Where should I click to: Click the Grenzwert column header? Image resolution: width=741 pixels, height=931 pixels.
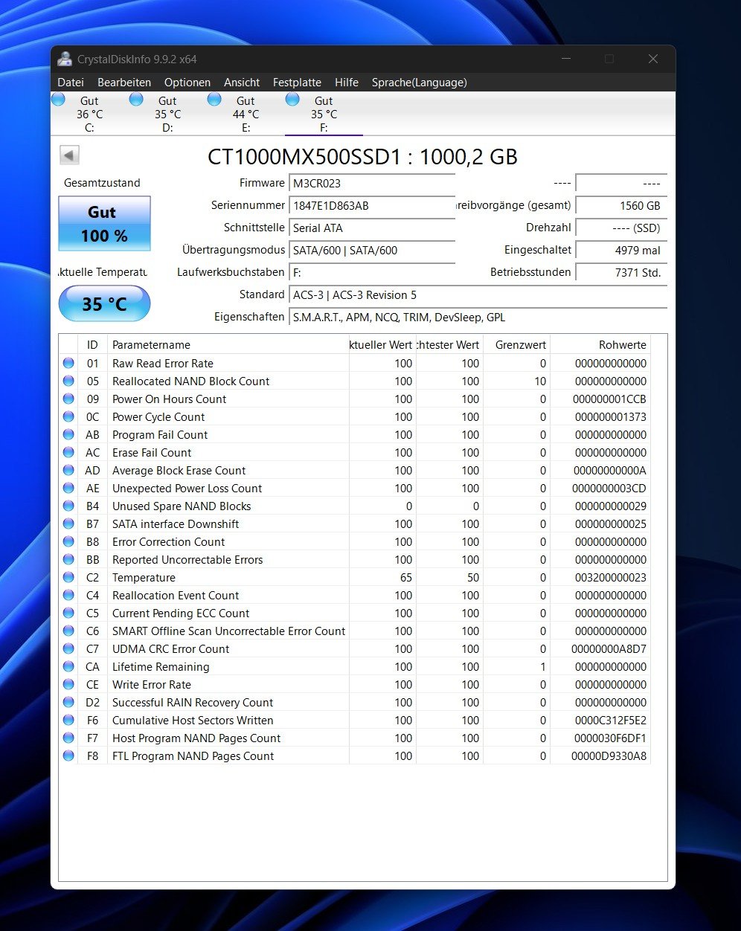(x=516, y=344)
